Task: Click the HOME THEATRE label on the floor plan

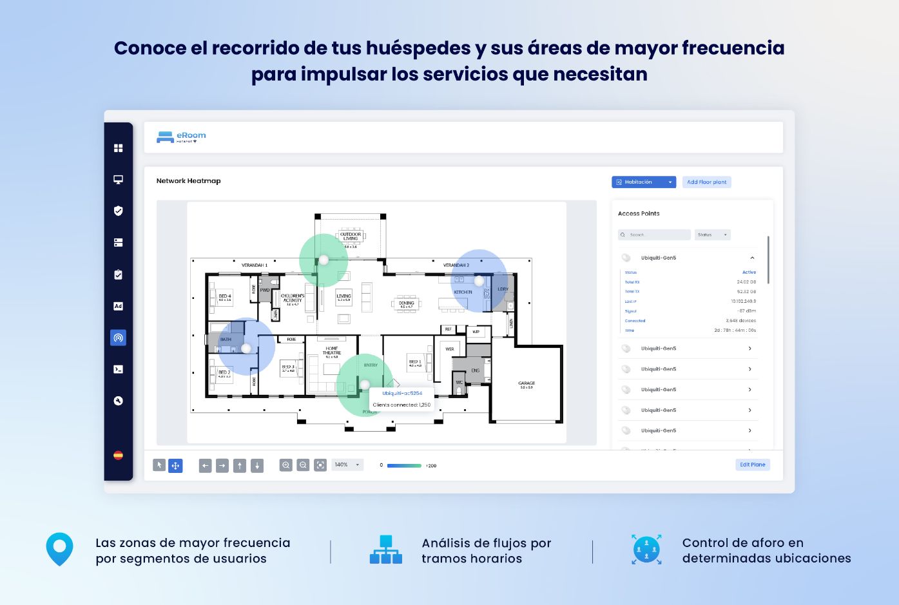Action: (332, 352)
